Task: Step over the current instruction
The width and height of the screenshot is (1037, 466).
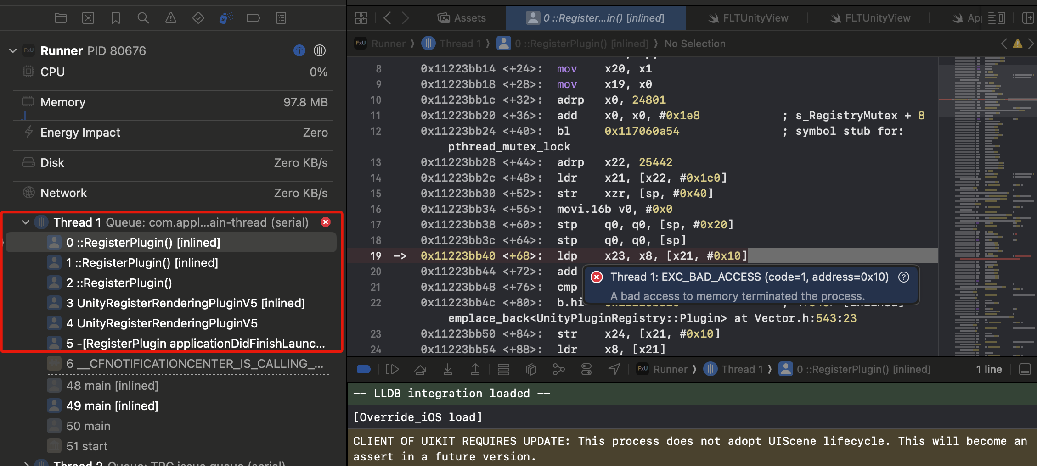Action: coord(420,369)
